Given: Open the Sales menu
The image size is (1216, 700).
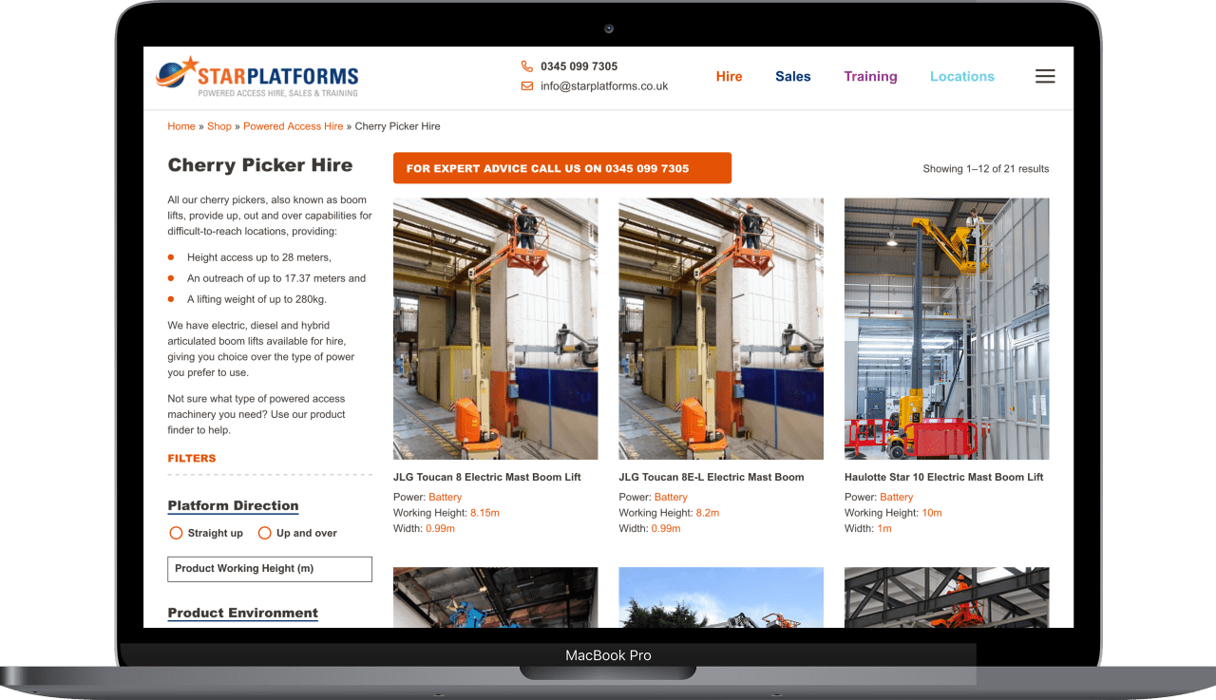Looking at the screenshot, I should (x=793, y=77).
